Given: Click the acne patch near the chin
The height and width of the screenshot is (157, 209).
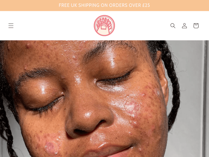Looking at the screenshot, I should tap(52, 148).
